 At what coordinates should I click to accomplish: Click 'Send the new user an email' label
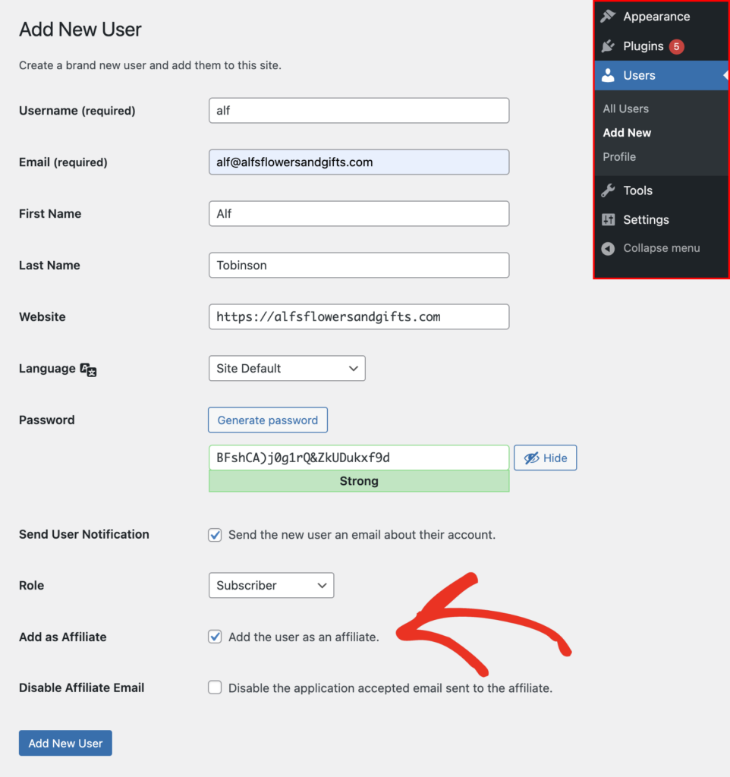pos(362,535)
